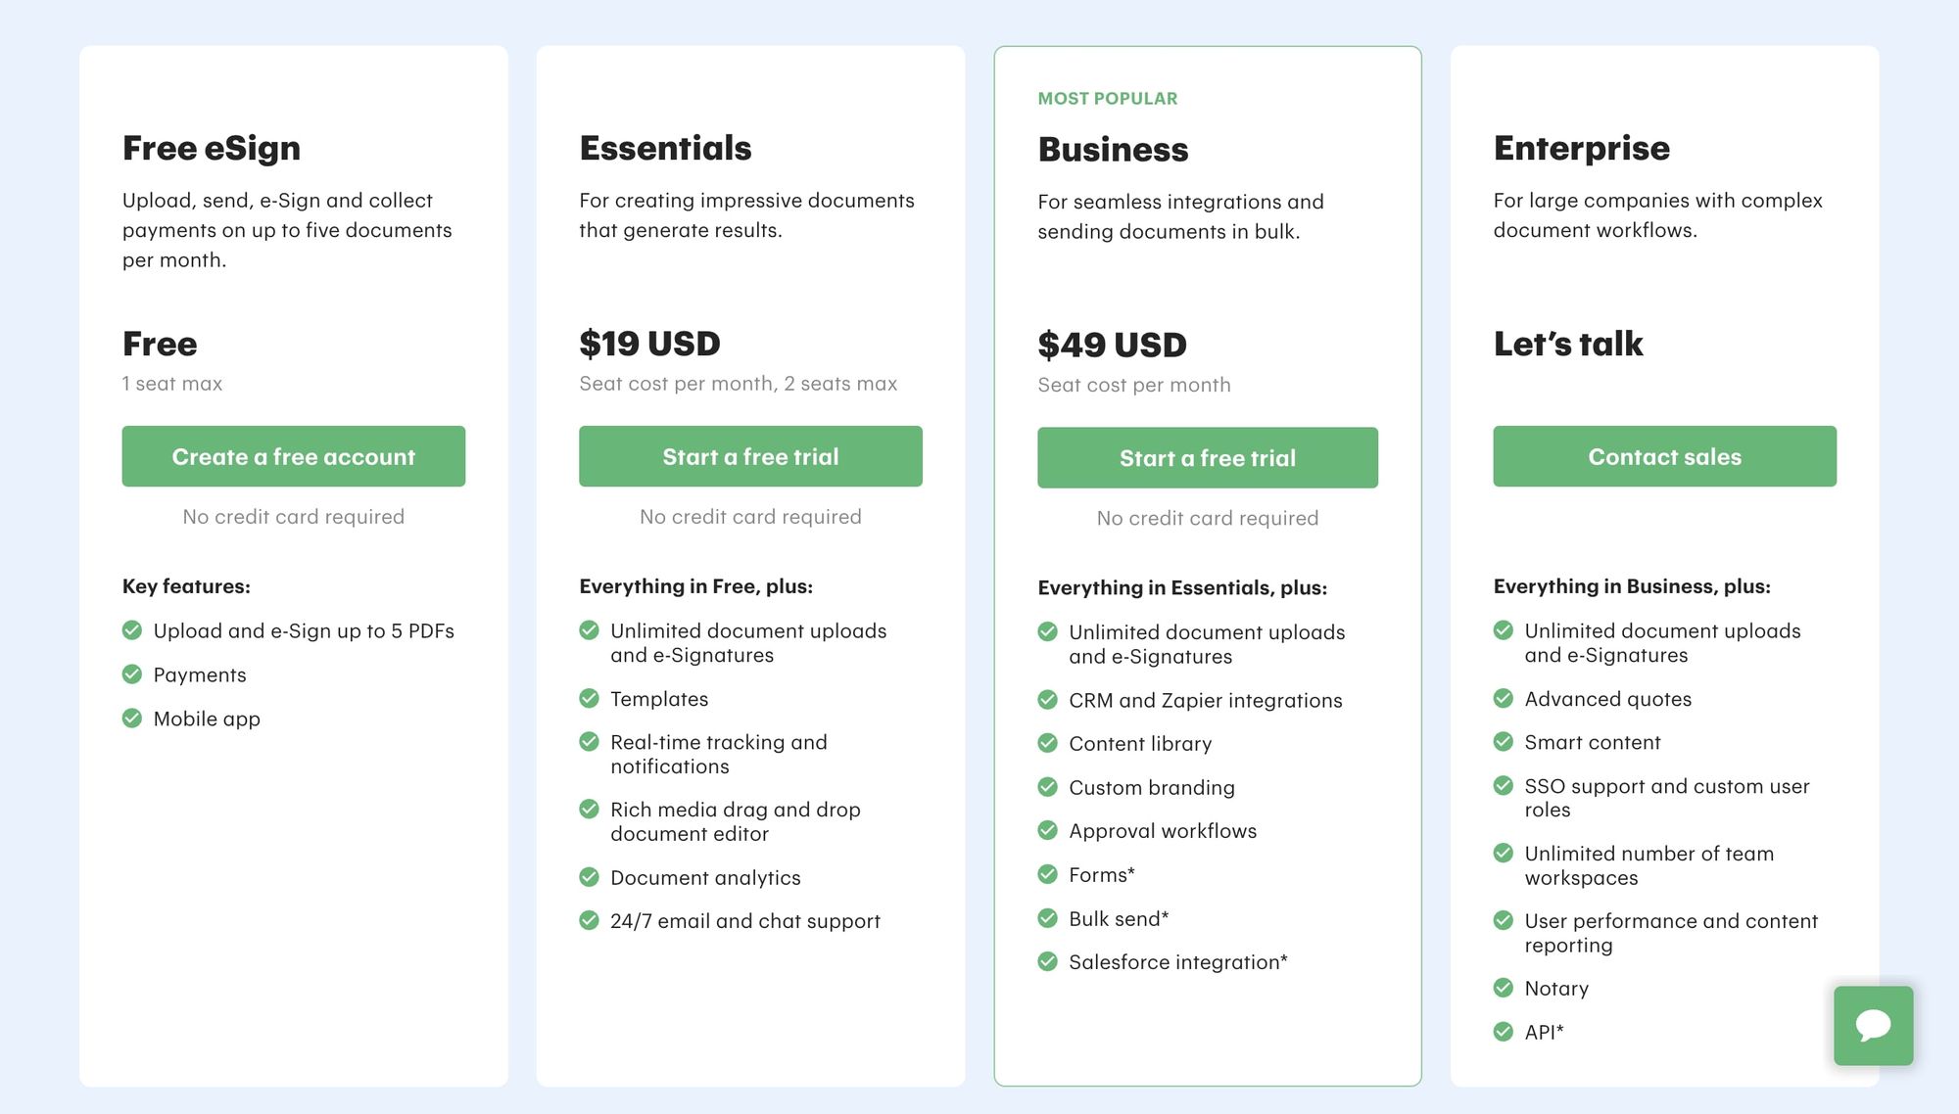1959x1114 pixels.
Task: Click the $49 USD price text
Action: coord(1112,344)
